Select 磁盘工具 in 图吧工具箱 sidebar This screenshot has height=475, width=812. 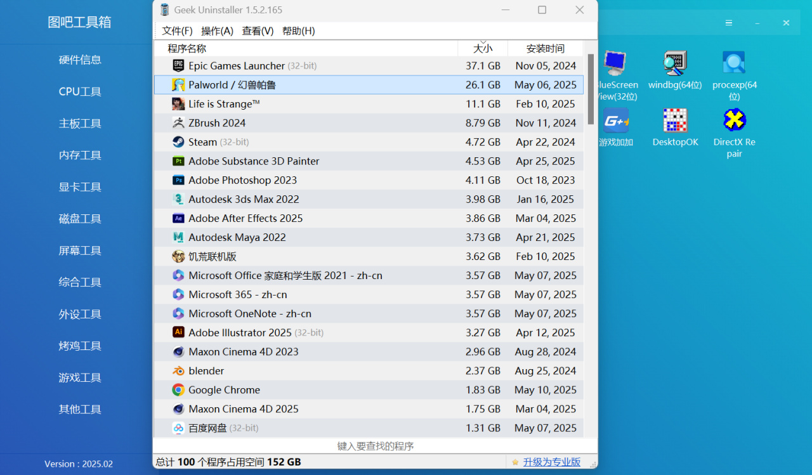[80, 218]
